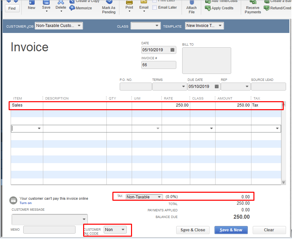Expand the Customer:Job dropdown

pos(79,26)
